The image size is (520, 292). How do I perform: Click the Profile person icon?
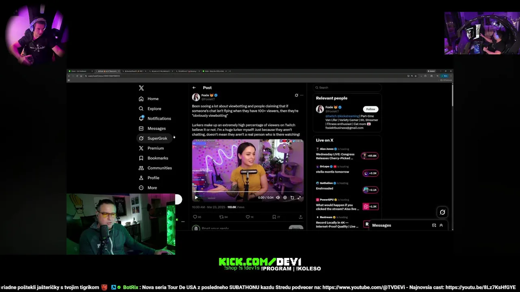141,178
